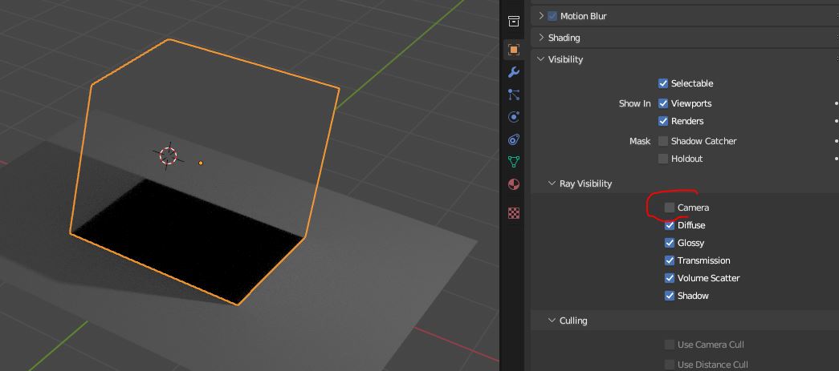The height and width of the screenshot is (371, 839).
Task: Enable the Camera ray visibility checkbox
Action: 670,208
